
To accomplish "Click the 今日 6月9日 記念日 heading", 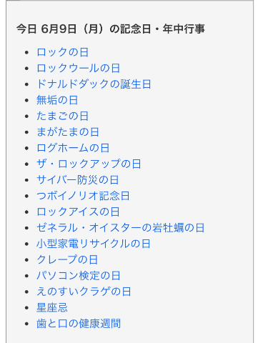I will tap(111, 29).
